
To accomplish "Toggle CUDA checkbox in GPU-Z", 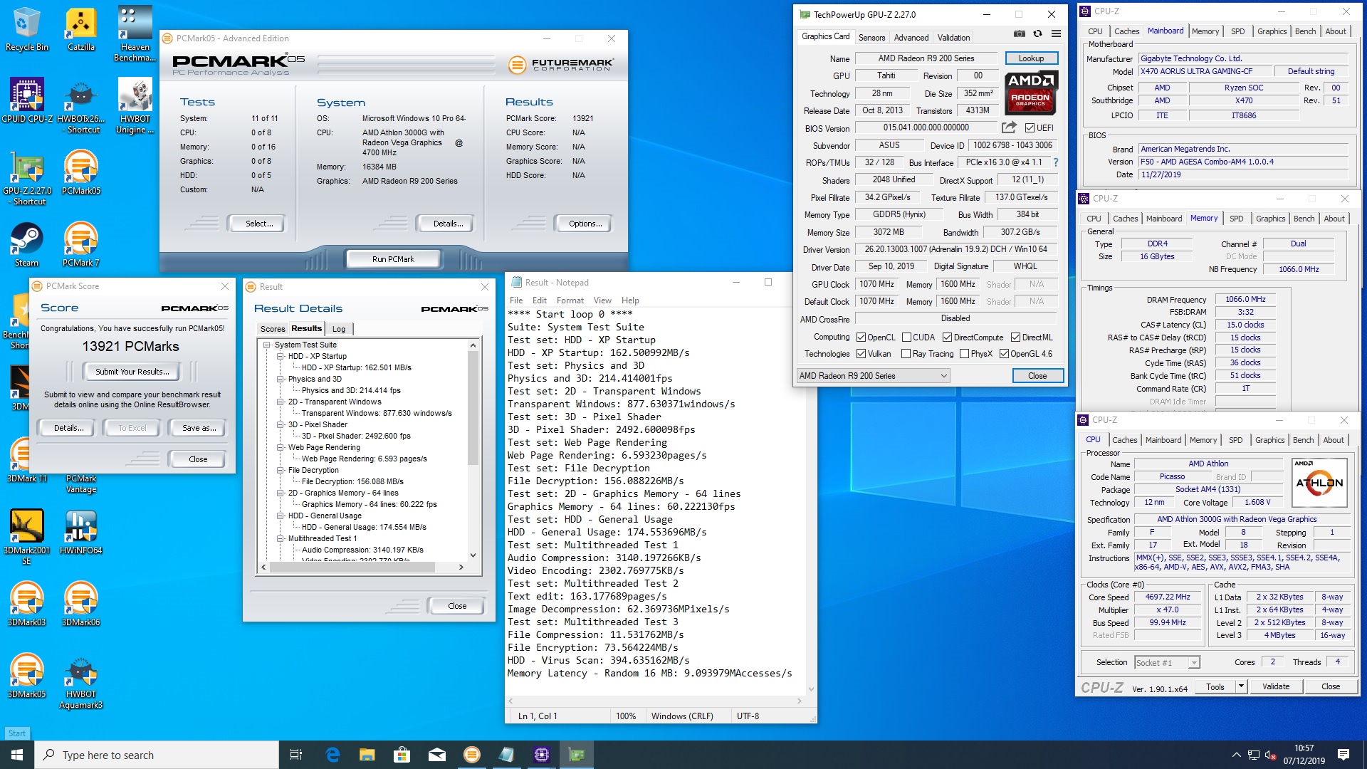I will [x=907, y=338].
